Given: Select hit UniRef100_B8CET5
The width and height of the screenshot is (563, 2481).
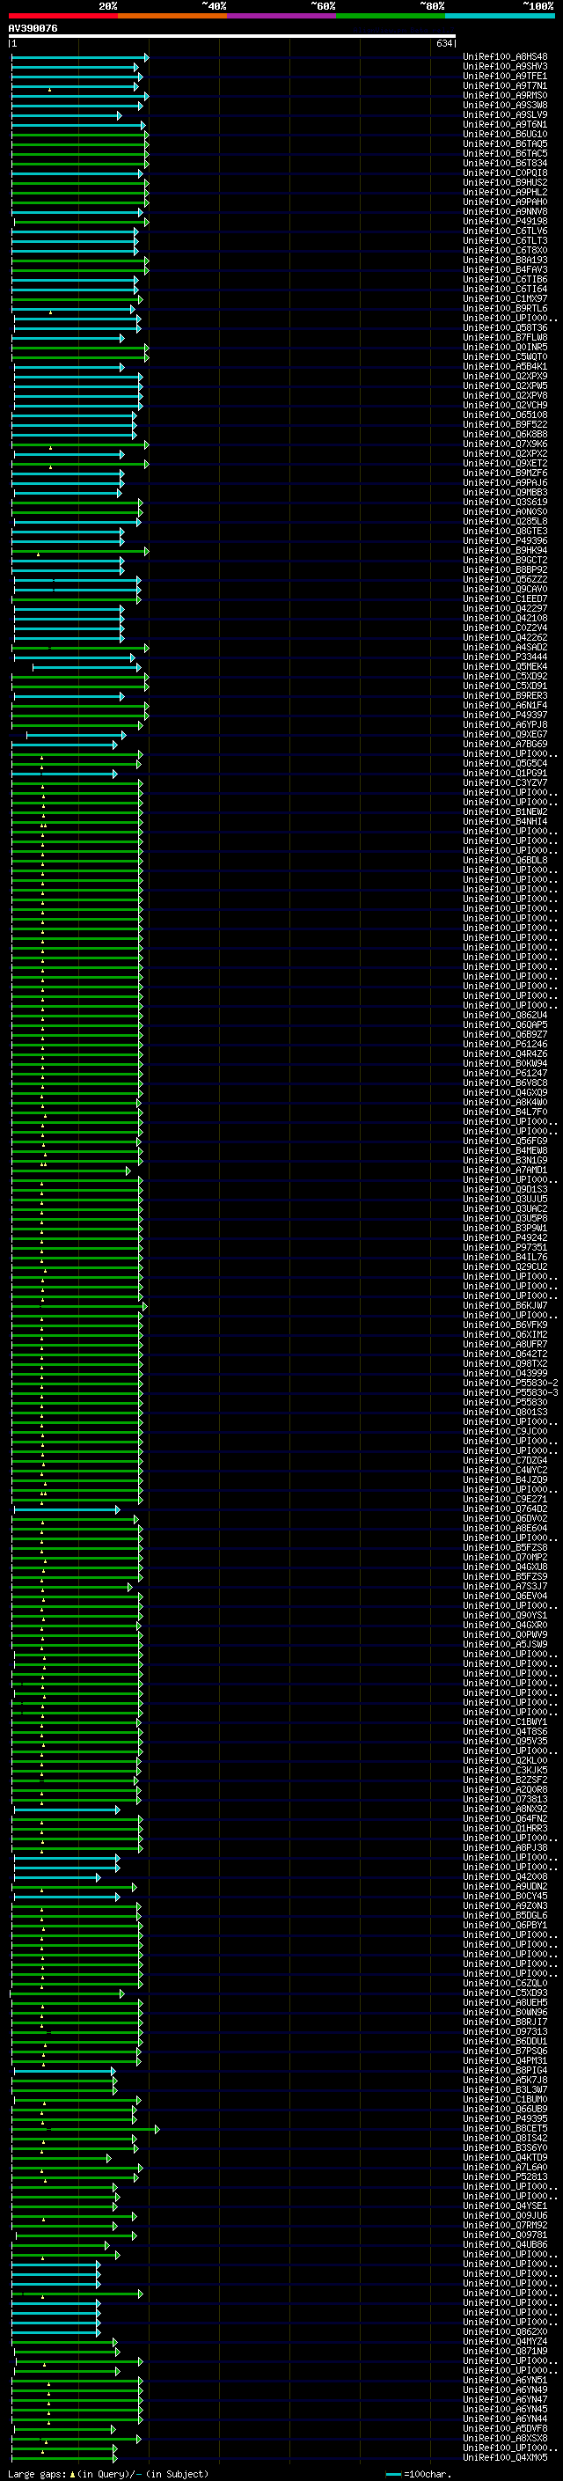Looking at the screenshot, I should 505,2128.
